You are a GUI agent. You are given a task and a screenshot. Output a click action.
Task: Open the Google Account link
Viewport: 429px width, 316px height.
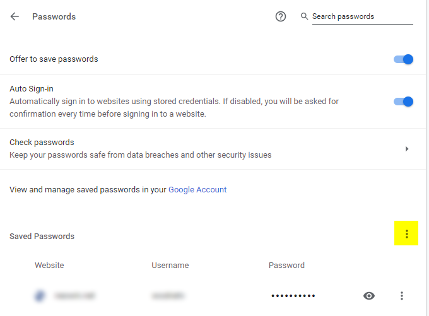tap(197, 189)
